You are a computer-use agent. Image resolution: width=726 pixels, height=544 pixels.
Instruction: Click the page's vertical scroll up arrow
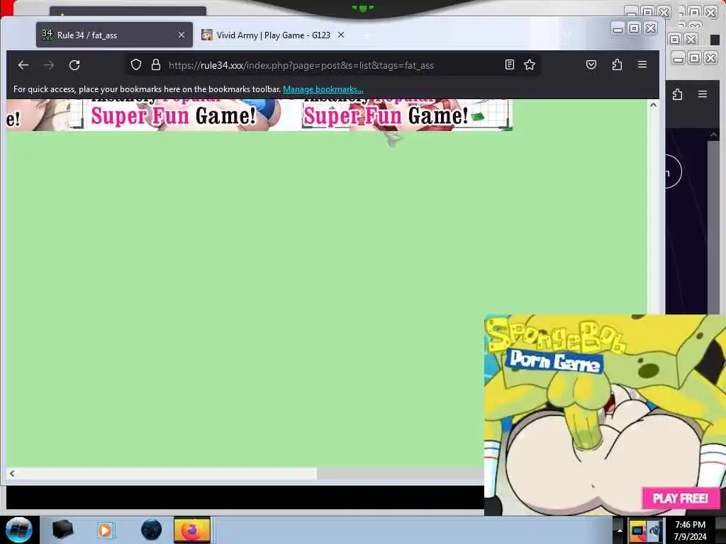(x=653, y=105)
